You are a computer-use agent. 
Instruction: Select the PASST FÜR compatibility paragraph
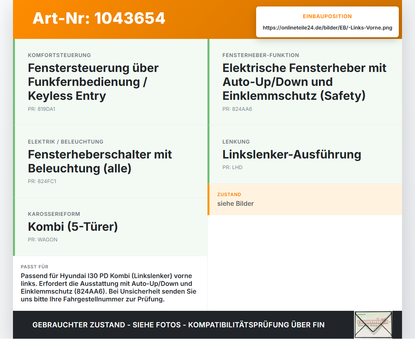tap(109, 287)
